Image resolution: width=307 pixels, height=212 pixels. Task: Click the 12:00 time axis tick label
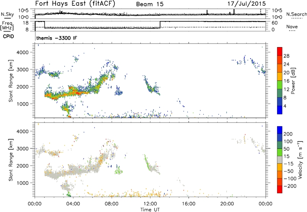150,204
